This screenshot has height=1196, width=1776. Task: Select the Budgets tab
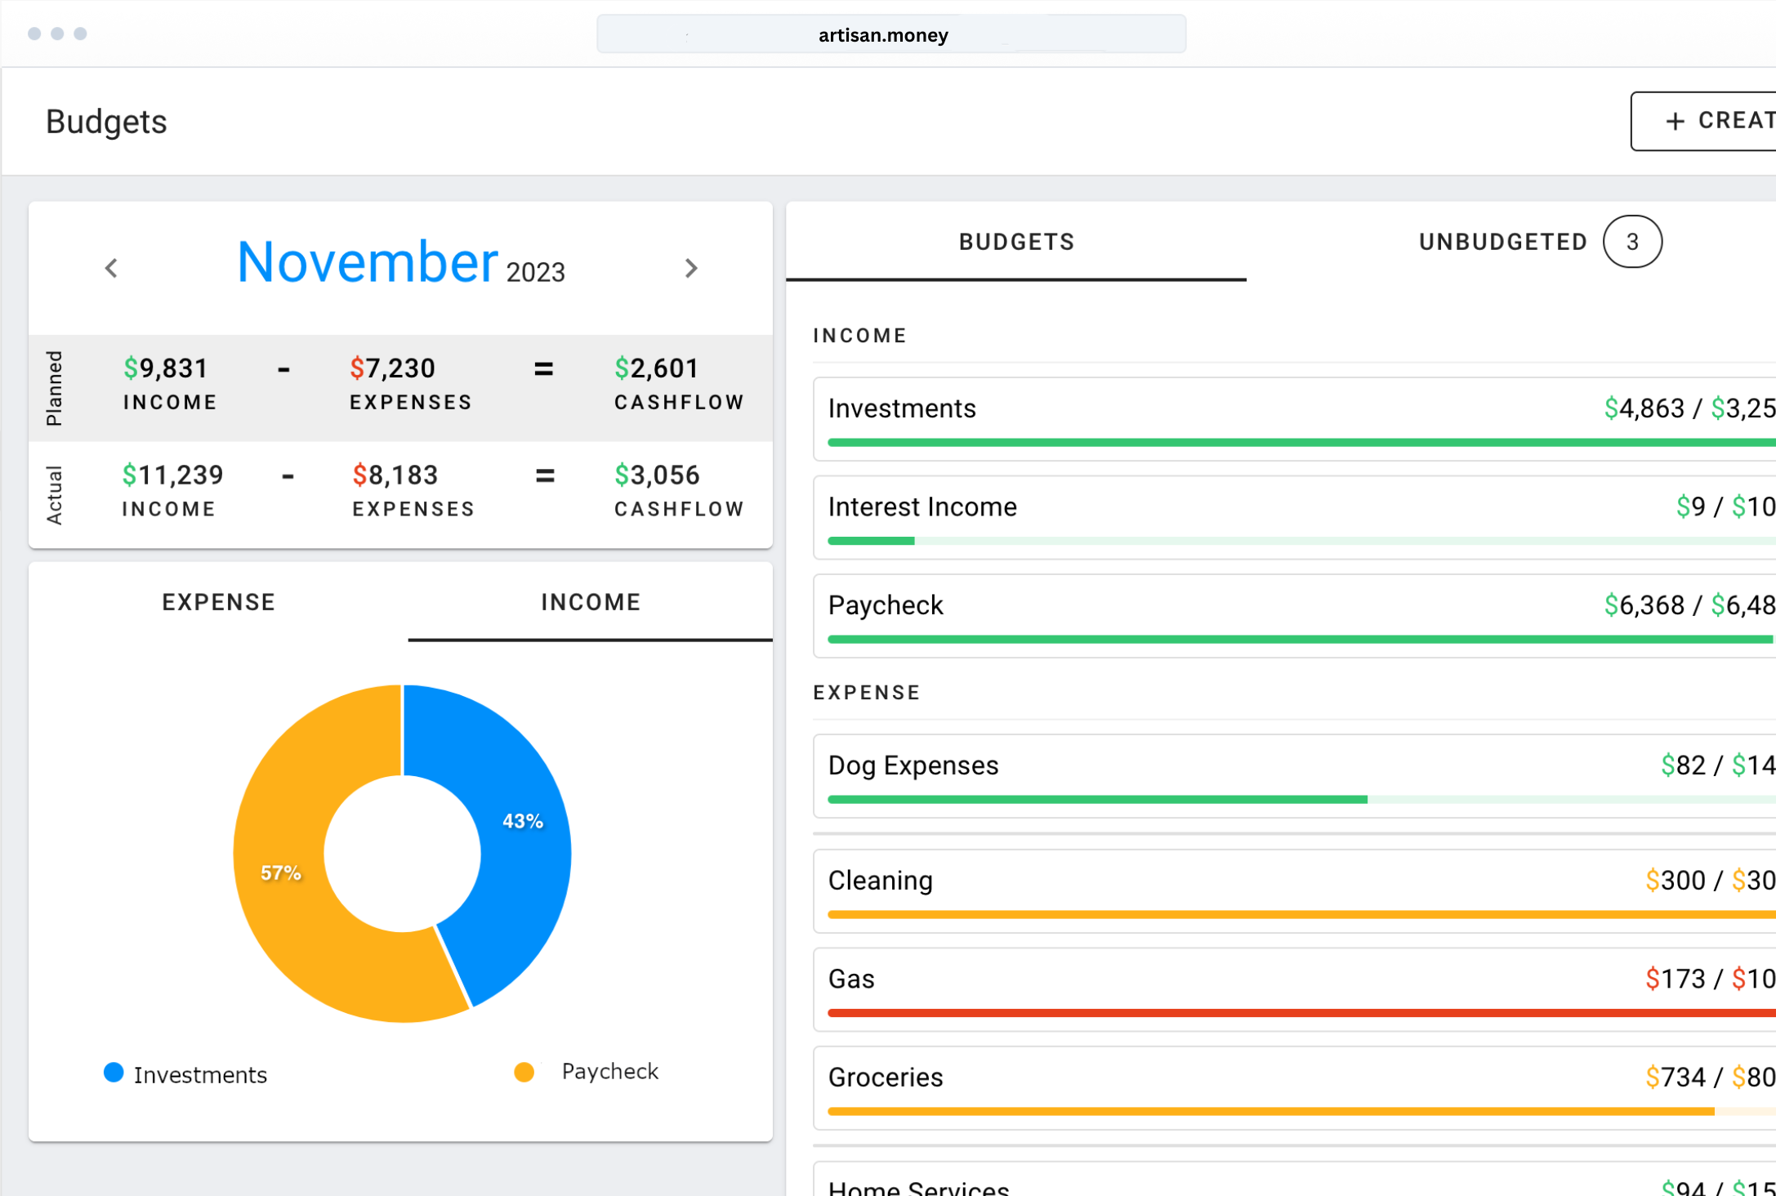[x=1015, y=242]
